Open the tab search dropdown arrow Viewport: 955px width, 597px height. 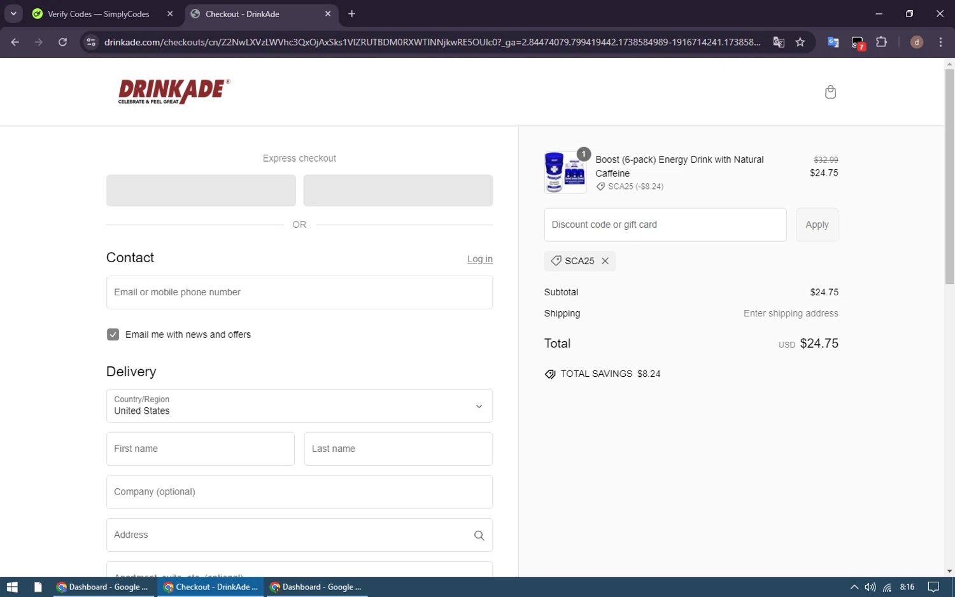point(13,13)
